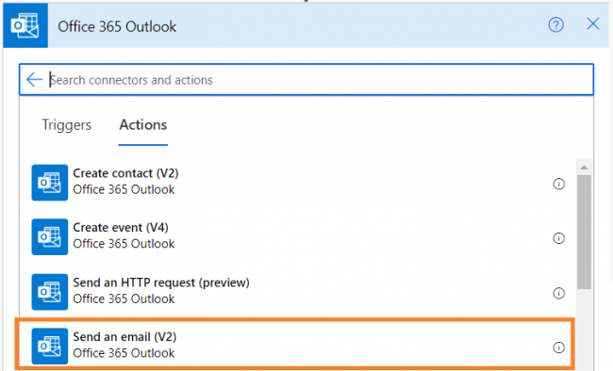Switch to the Triggers tab
The height and width of the screenshot is (371, 613).
(66, 125)
